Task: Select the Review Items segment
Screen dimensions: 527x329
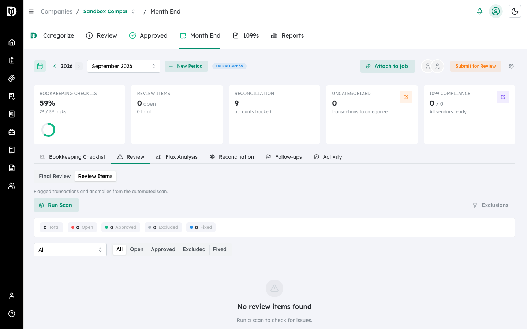Action: 95,176
